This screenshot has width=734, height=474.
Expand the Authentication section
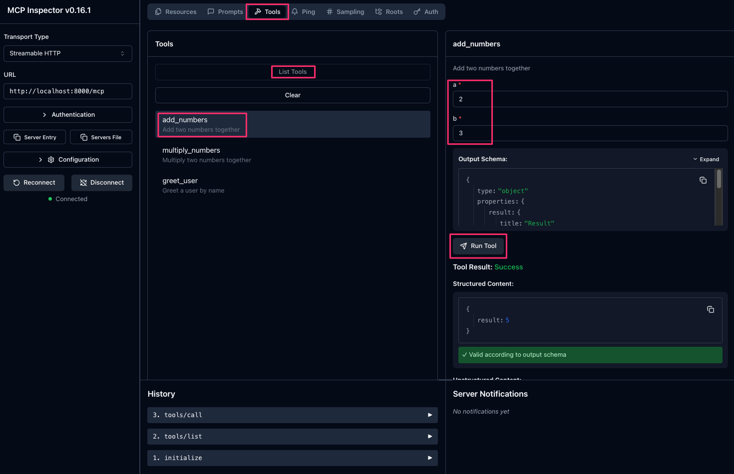click(x=68, y=115)
